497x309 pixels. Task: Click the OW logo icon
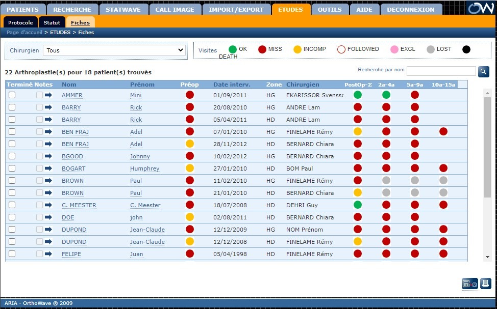click(x=481, y=8)
